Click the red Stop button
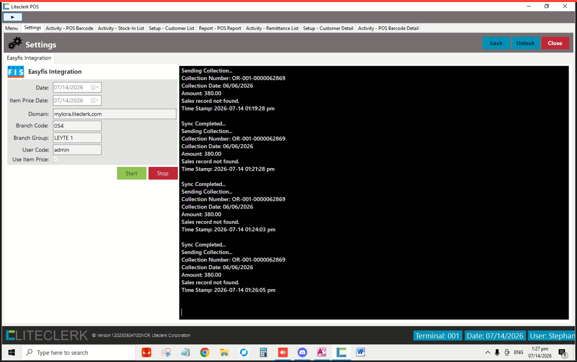This screenshot has height=362, width=577. coord(163,173)
